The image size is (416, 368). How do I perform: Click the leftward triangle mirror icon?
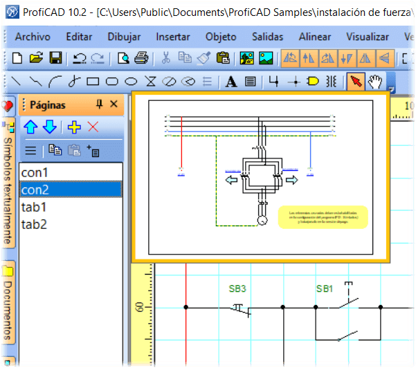tap(384, 58)
